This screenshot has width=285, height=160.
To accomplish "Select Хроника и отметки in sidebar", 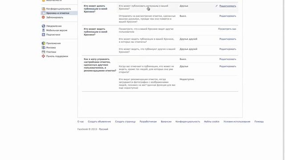I will (57, 13).
